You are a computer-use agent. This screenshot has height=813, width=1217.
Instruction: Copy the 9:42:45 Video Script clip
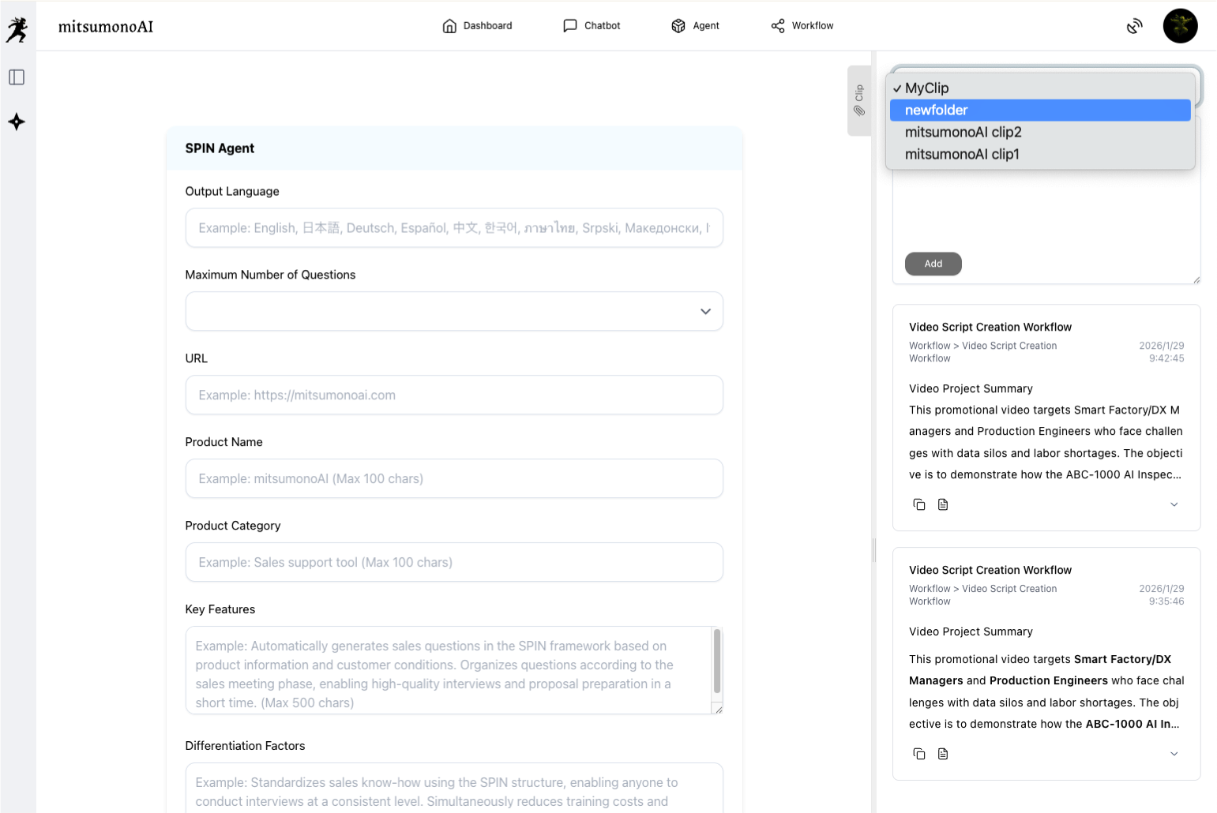pos(919,504)
